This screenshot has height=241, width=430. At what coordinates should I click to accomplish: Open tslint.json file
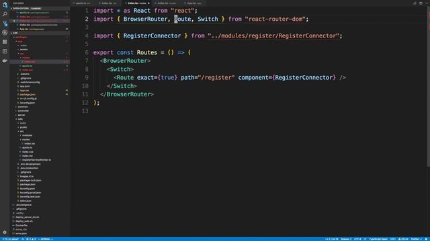[26, 201]
